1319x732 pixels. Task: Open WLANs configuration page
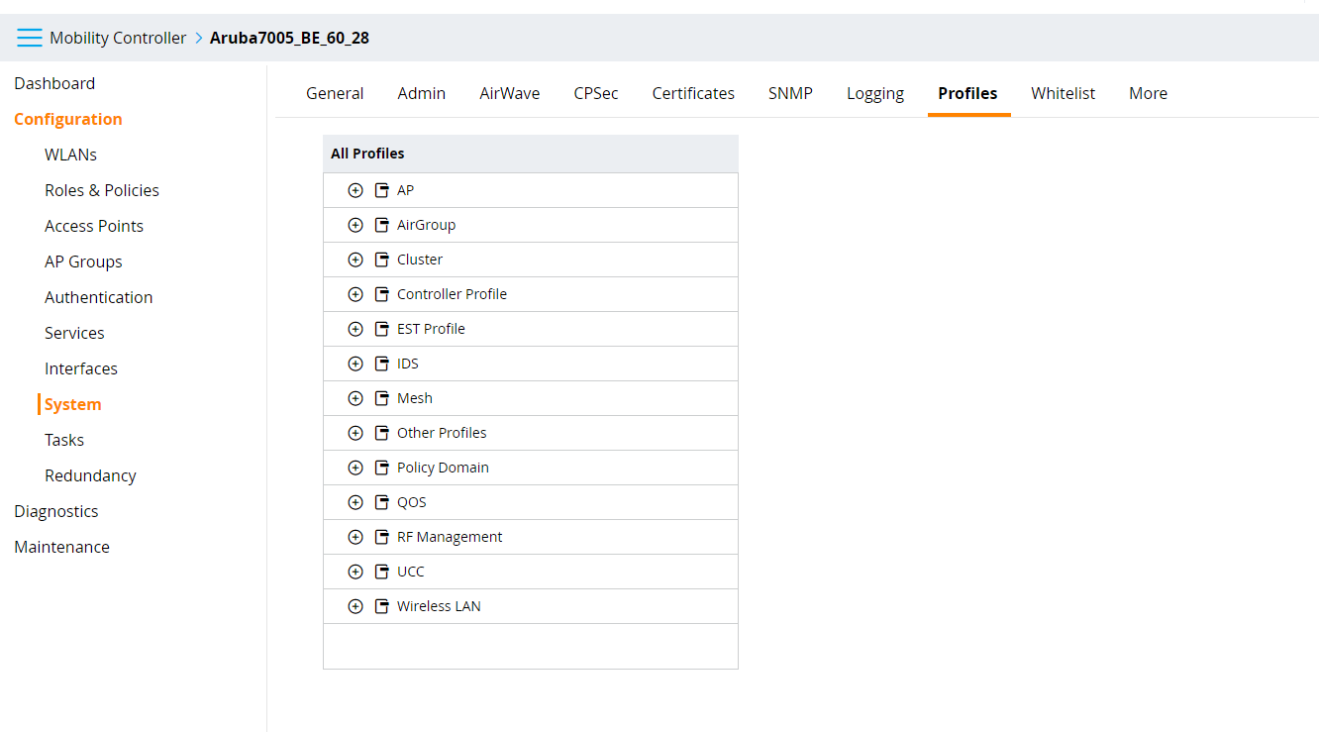pyautogui.click(x=70, y=155)
